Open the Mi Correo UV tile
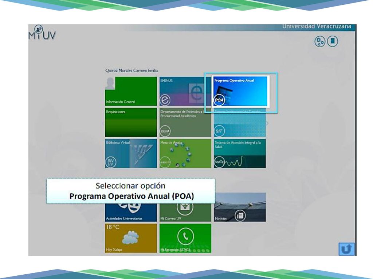This screenshot has height=279, width=373. pos(185,212)
